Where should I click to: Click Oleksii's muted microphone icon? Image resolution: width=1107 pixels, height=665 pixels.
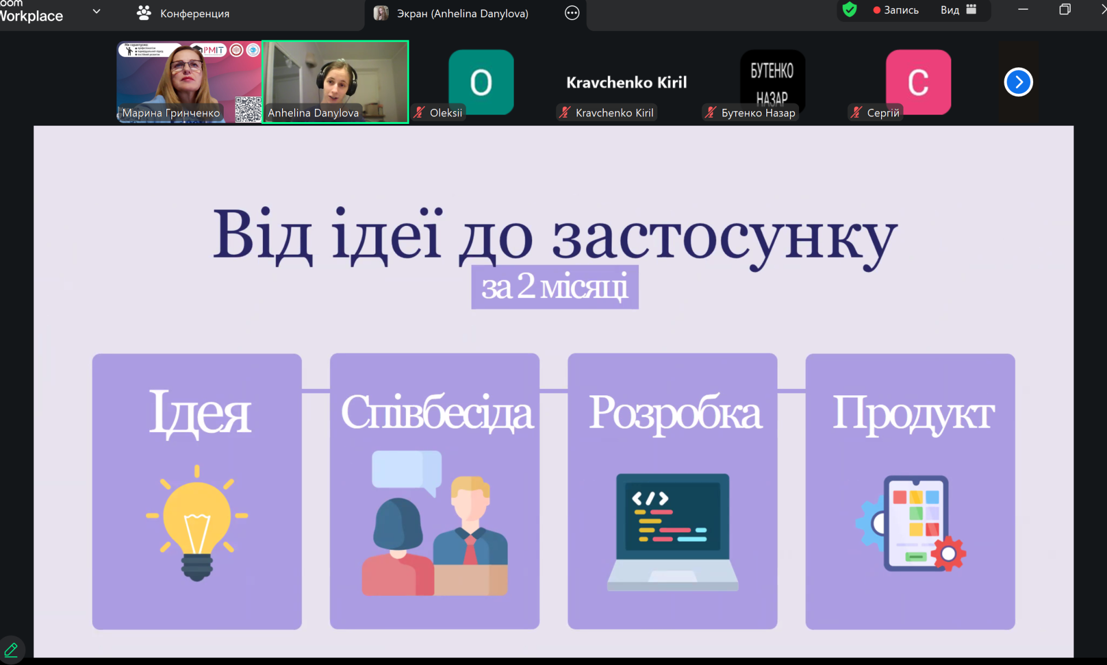(x=419, y=113)
